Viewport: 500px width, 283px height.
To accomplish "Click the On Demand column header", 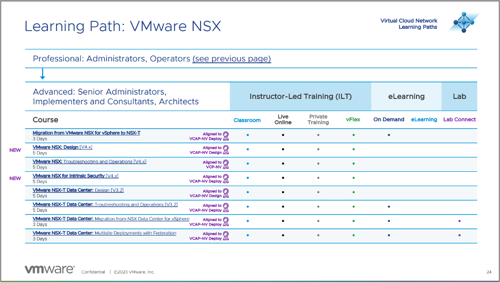I will (389, 119).
